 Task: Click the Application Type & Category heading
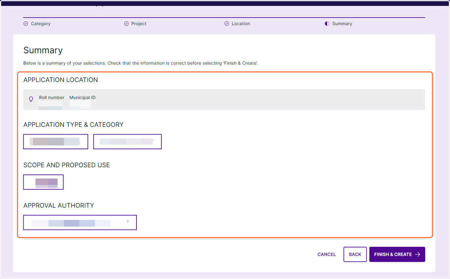tap(73, 124)
